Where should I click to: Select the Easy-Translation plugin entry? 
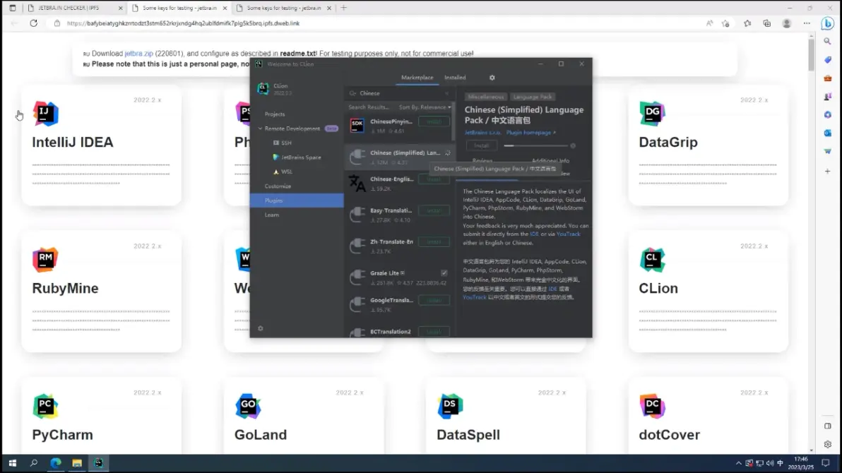click(x=400, y=215)
